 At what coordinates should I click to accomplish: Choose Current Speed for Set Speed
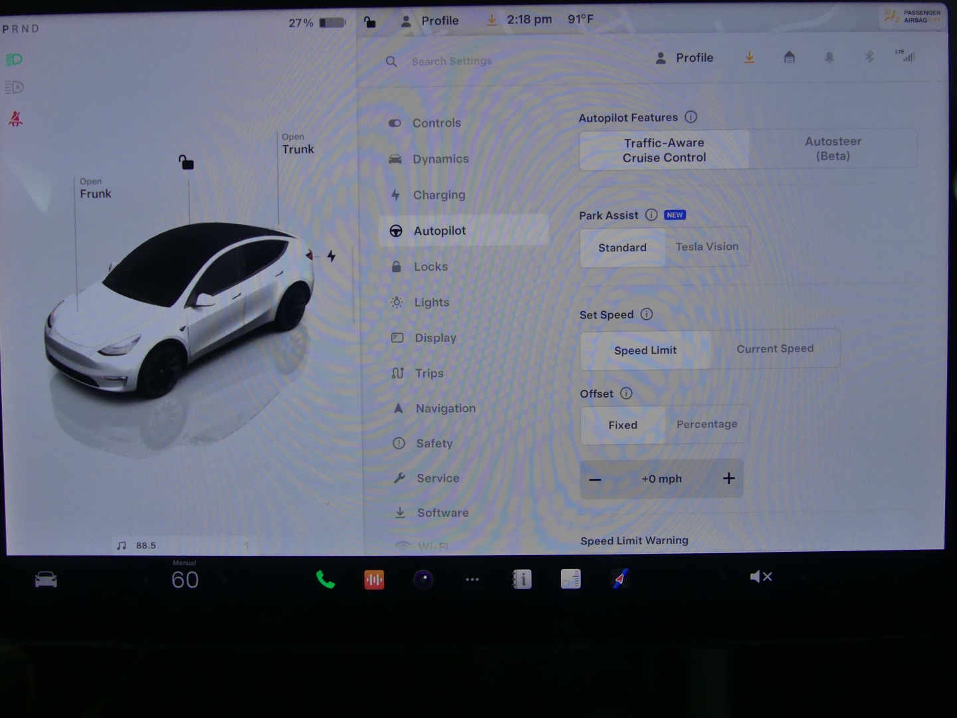(x=775, y=349)
